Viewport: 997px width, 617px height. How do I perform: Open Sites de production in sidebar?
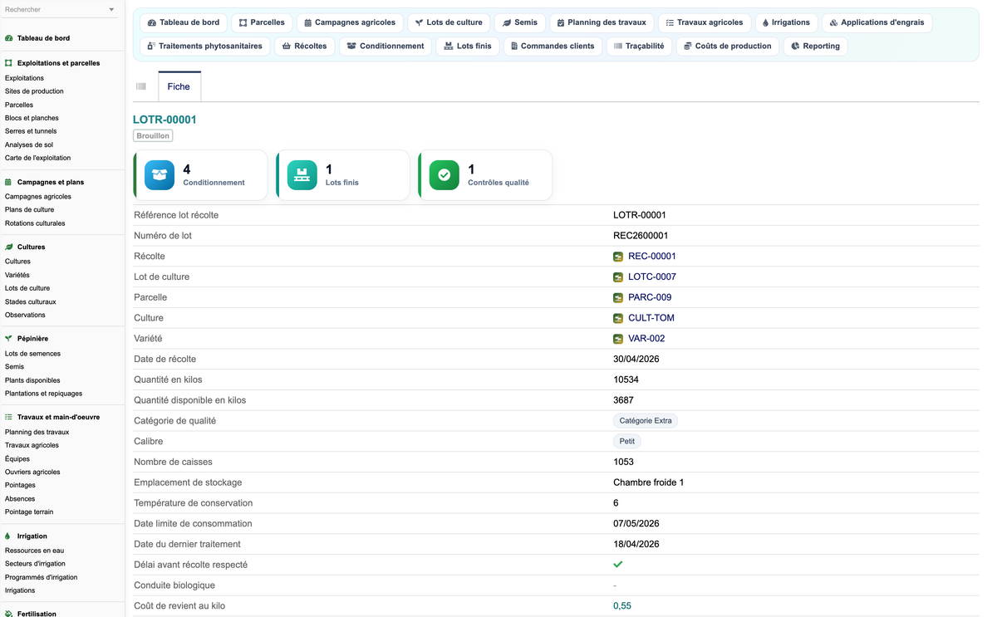pyautogui.click(x=34, y=91)
